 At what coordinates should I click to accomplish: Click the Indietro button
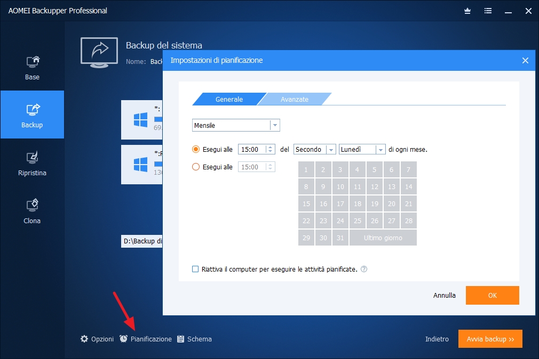[x=437, y=339]
